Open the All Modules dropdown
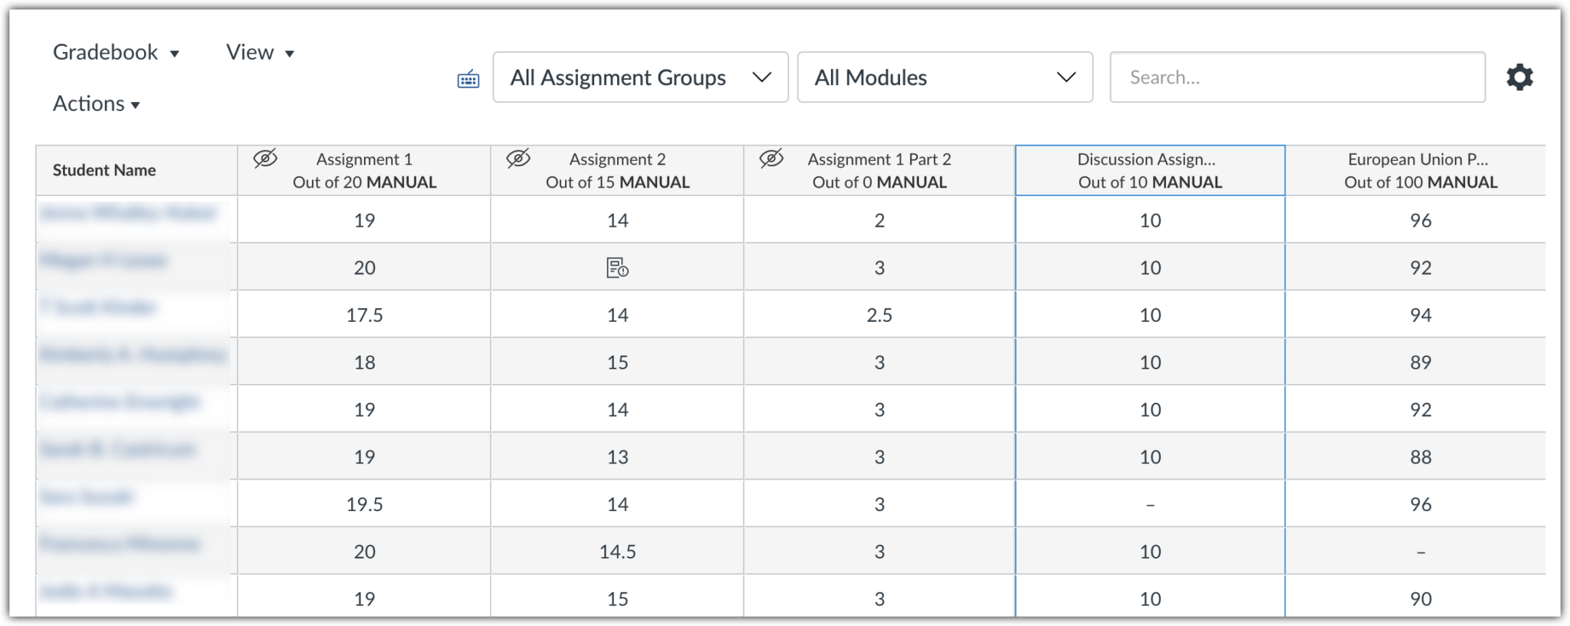This screenshot has height=626, width=1570. pos(945,77)
